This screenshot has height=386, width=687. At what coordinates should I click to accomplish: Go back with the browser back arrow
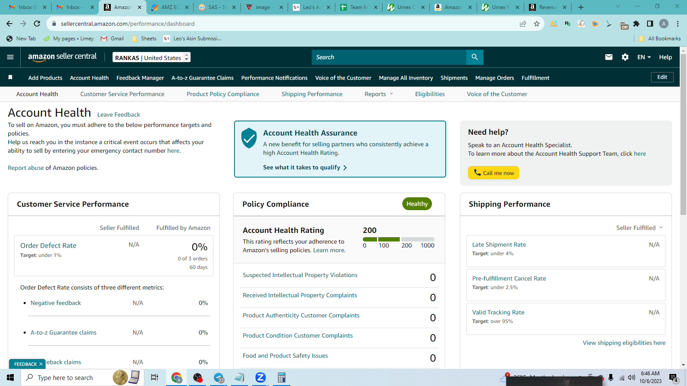(x=9, y=24)
